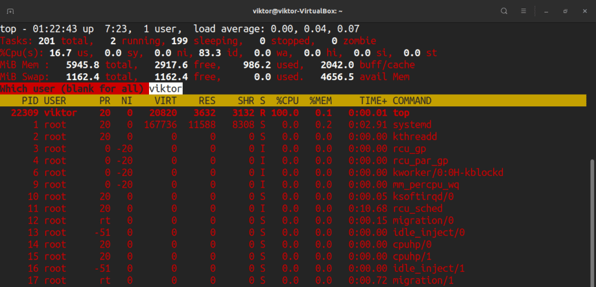Click the 0:10.68 TIME+ value
Viewport: 596px width, 287px height.
point(368,209)
